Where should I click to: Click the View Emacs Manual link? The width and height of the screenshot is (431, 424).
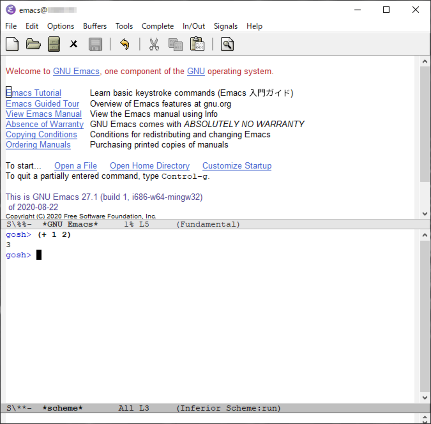pos(44,114)
